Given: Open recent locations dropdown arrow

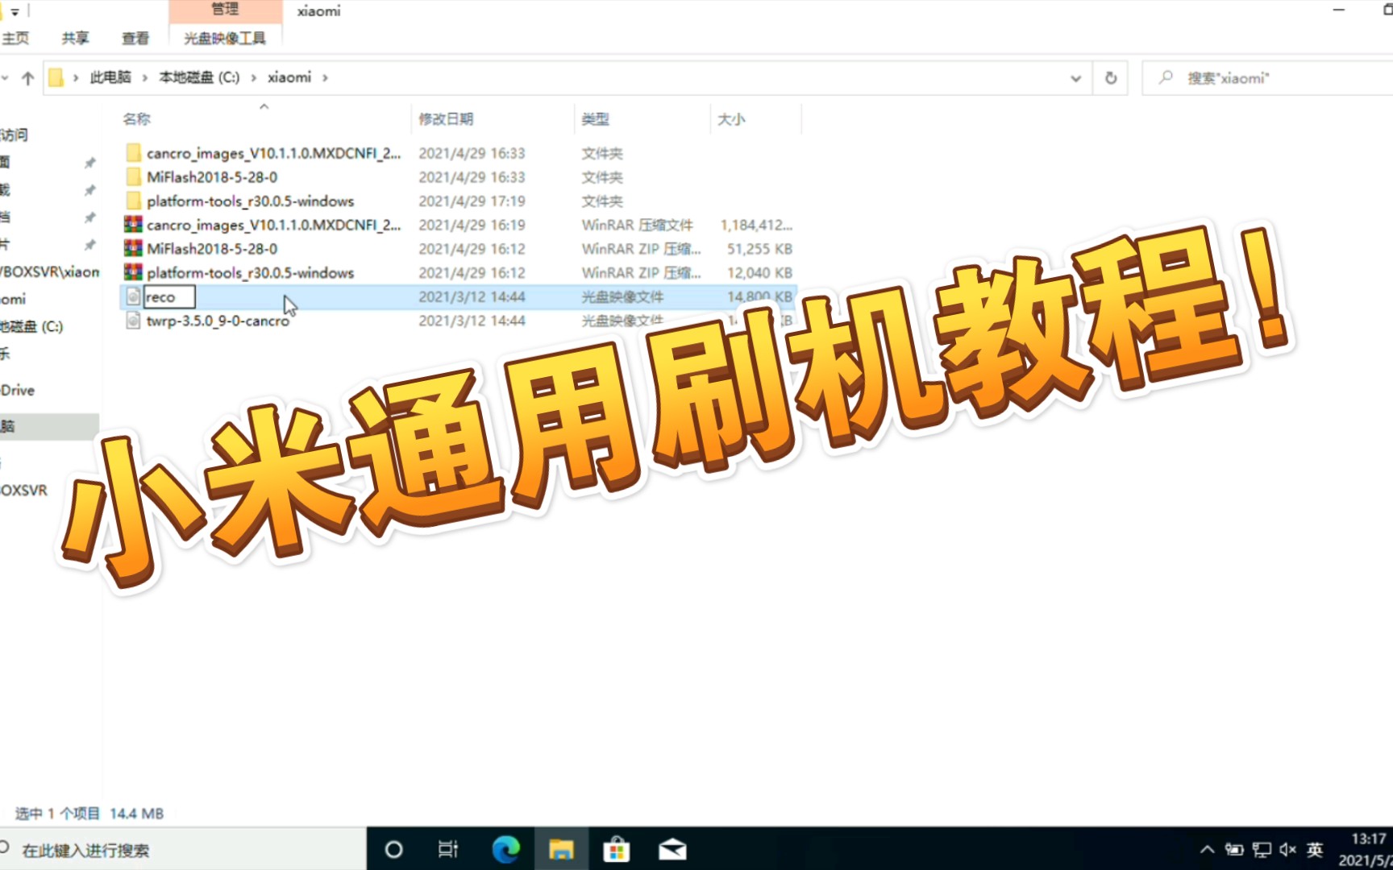Looking at the screenshot, I should point(6,78).
